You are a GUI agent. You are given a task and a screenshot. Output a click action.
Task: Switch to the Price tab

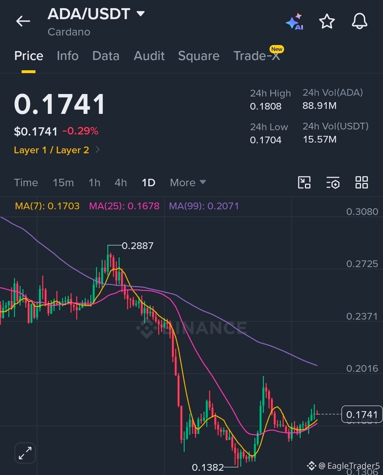(x=29, y=56)
